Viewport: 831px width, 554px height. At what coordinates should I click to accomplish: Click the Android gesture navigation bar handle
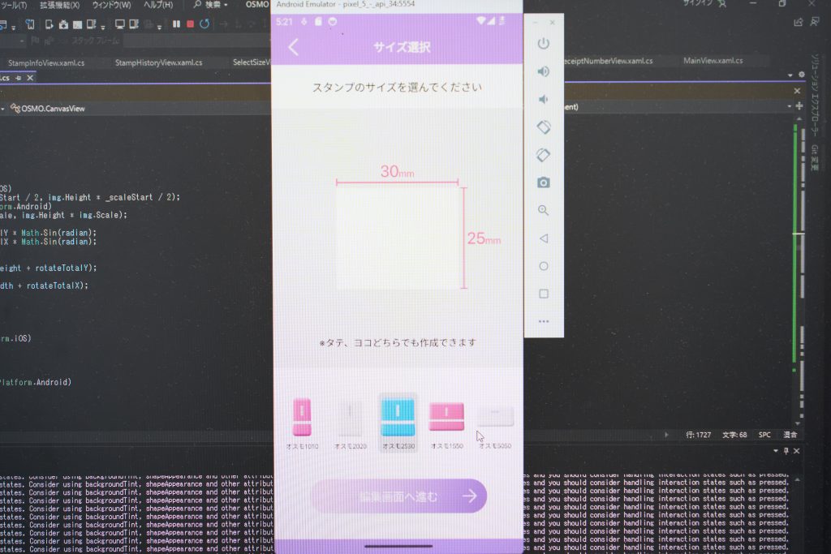click(x=398, y=546)
